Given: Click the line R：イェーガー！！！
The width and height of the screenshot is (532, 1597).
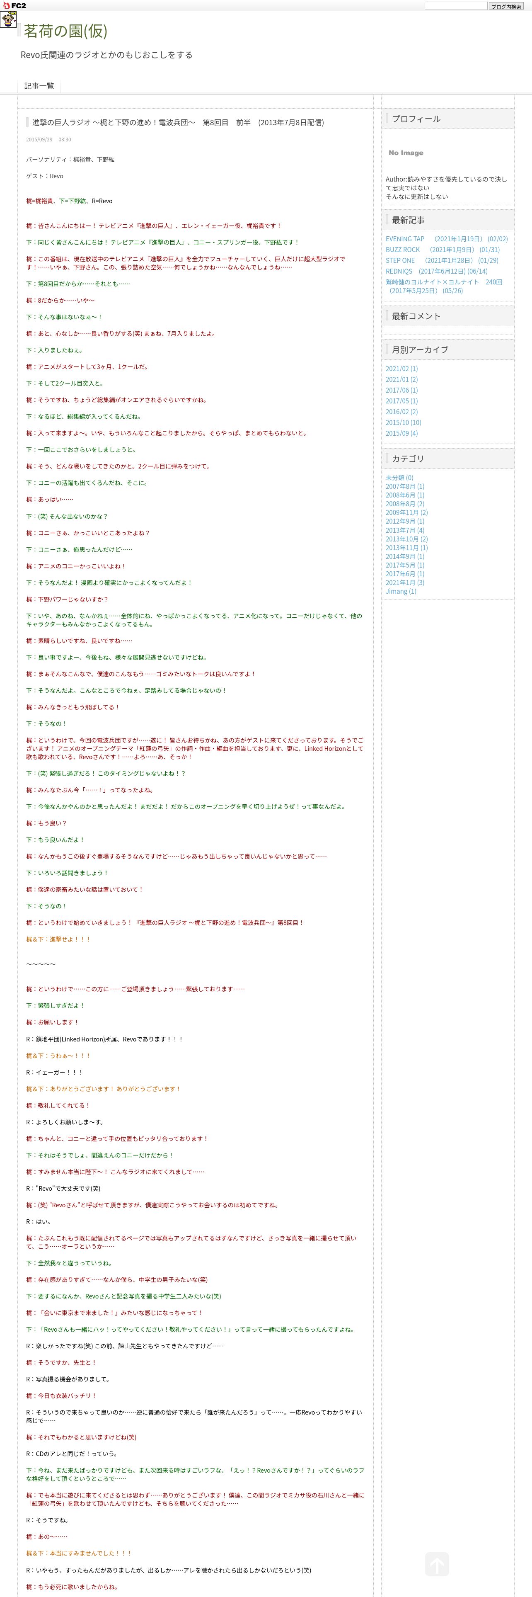Looking at the screenshot, I should pos(54,1072).
